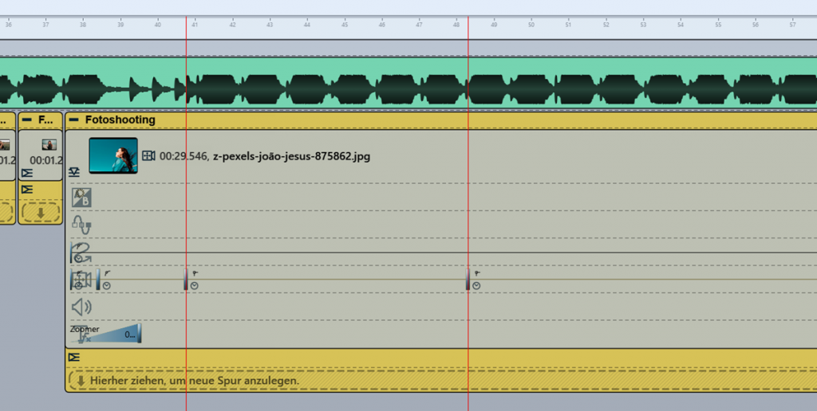Open the image effect track icon with letter B
Image resolution: width=817 pixels, height=411 pixels.
81,198
